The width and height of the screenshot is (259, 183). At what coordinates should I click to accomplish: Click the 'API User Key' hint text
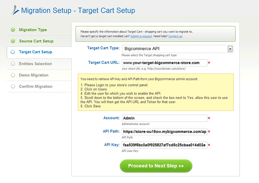pyautogui.click(x=130, y=151)
